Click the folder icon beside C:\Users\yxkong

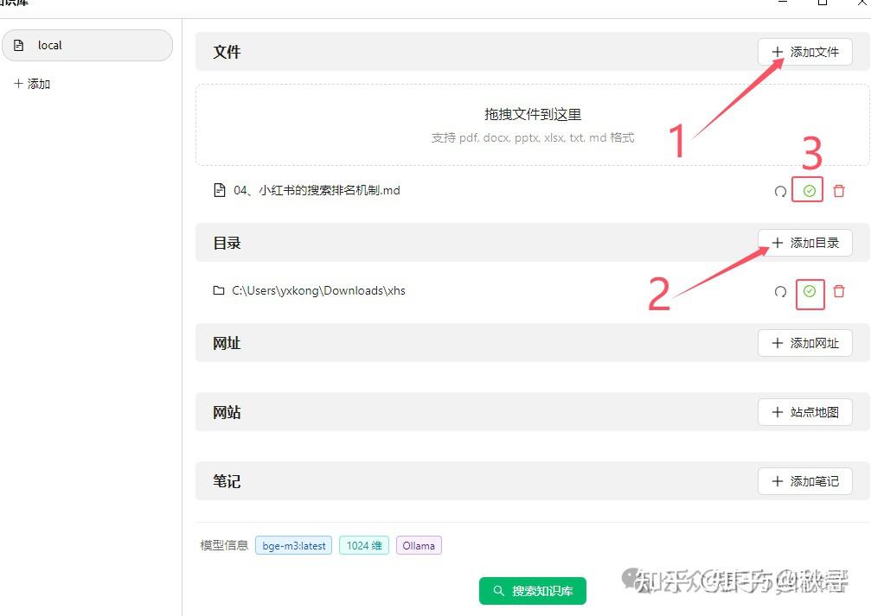coord(219,290)
